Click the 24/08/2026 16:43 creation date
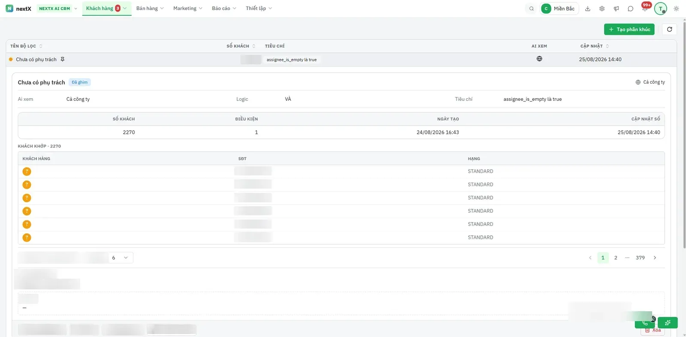Image resolution: width=686 pixels, height=337 pixels. tap(438, 132)
